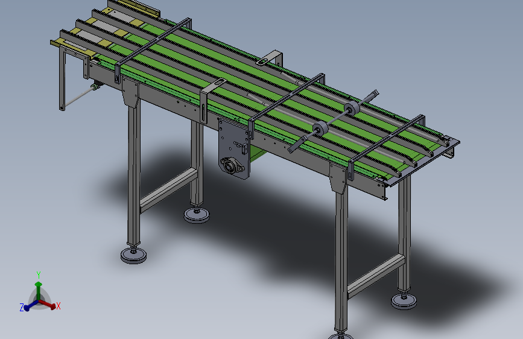Click the blue Z axis of the orientation triad

[31, 305]
